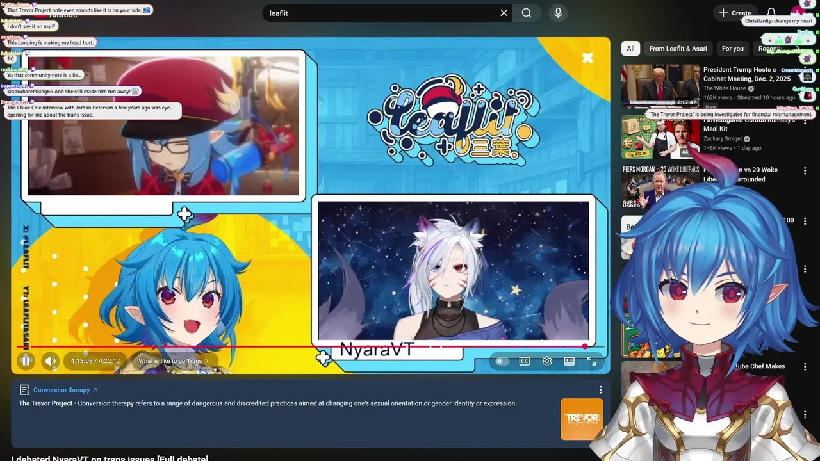Open three-dot menu for Gordon Ramsay Meal Kit video

pos(805,121)
